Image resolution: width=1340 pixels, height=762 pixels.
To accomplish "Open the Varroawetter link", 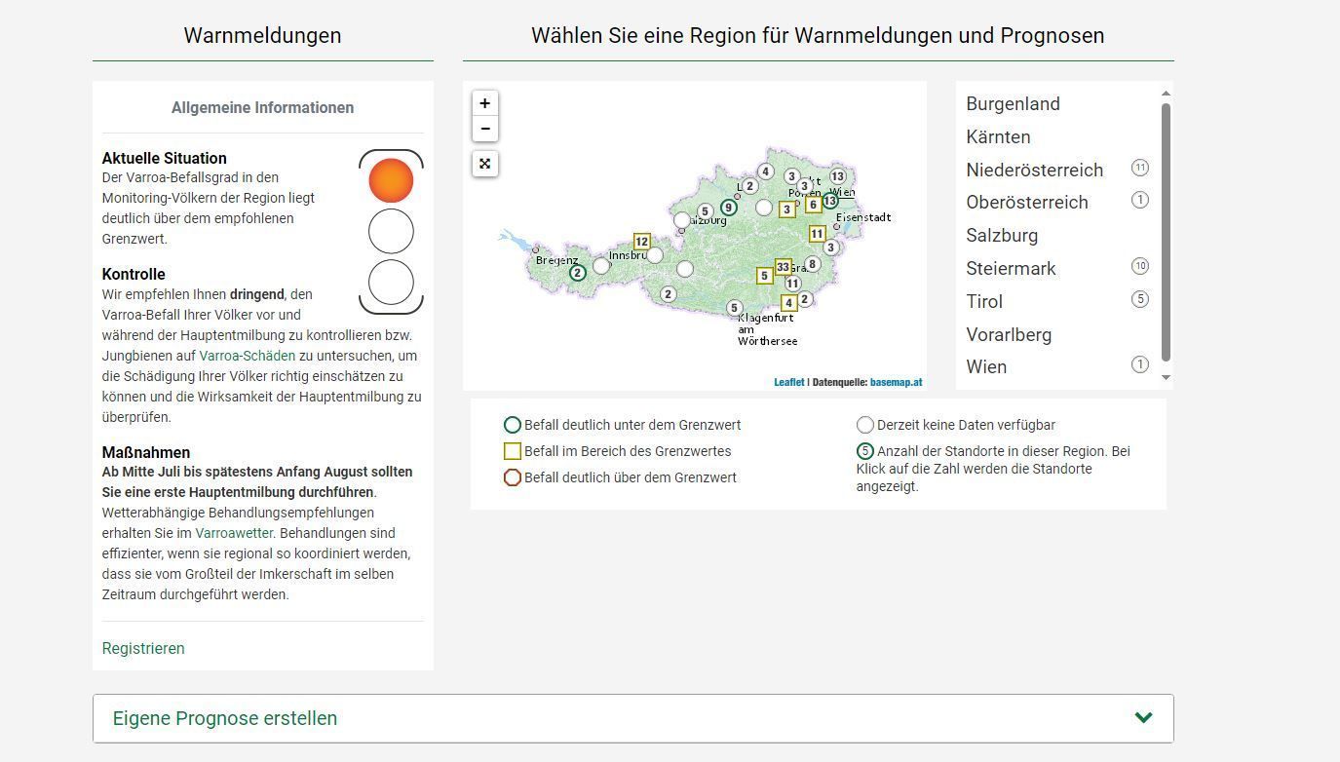I will [234, 533].
